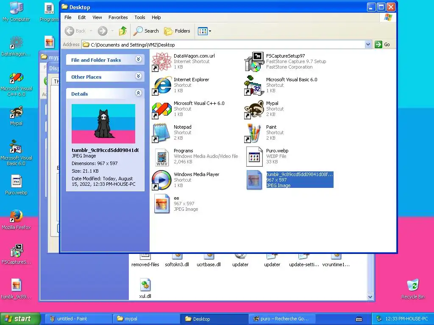Open the View menu
The image size is (434, 325).
(x=97, y=17)
